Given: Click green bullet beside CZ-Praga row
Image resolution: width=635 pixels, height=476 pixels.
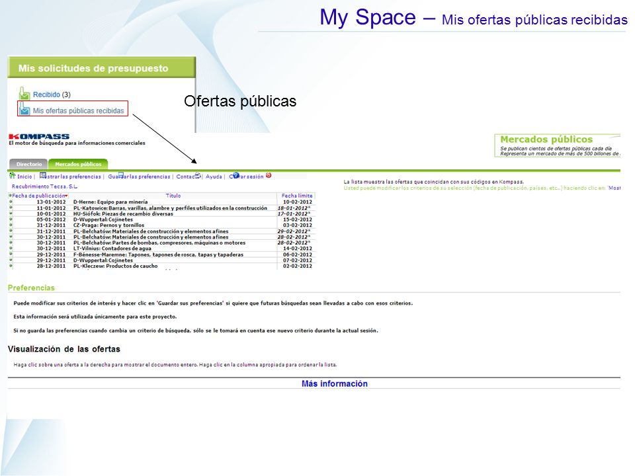Looking at the screenshot, I should coord(11,225).
